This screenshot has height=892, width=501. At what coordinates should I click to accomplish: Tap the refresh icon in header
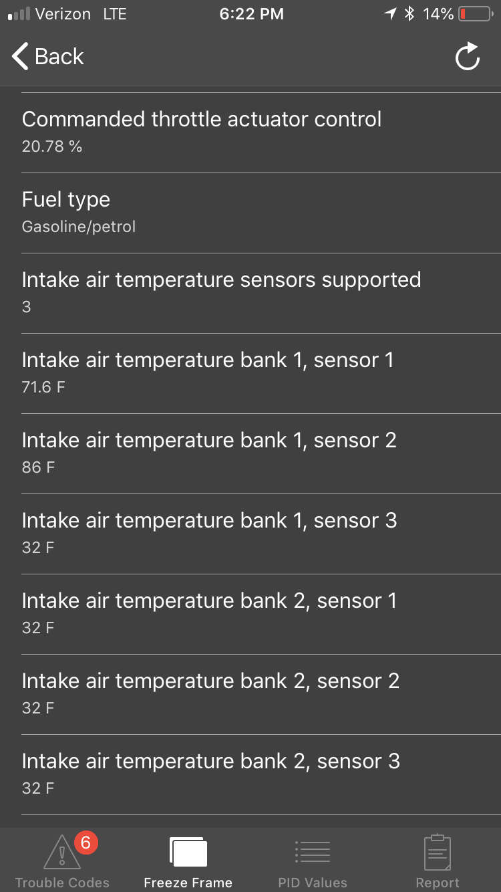click(x=468, y=57)
